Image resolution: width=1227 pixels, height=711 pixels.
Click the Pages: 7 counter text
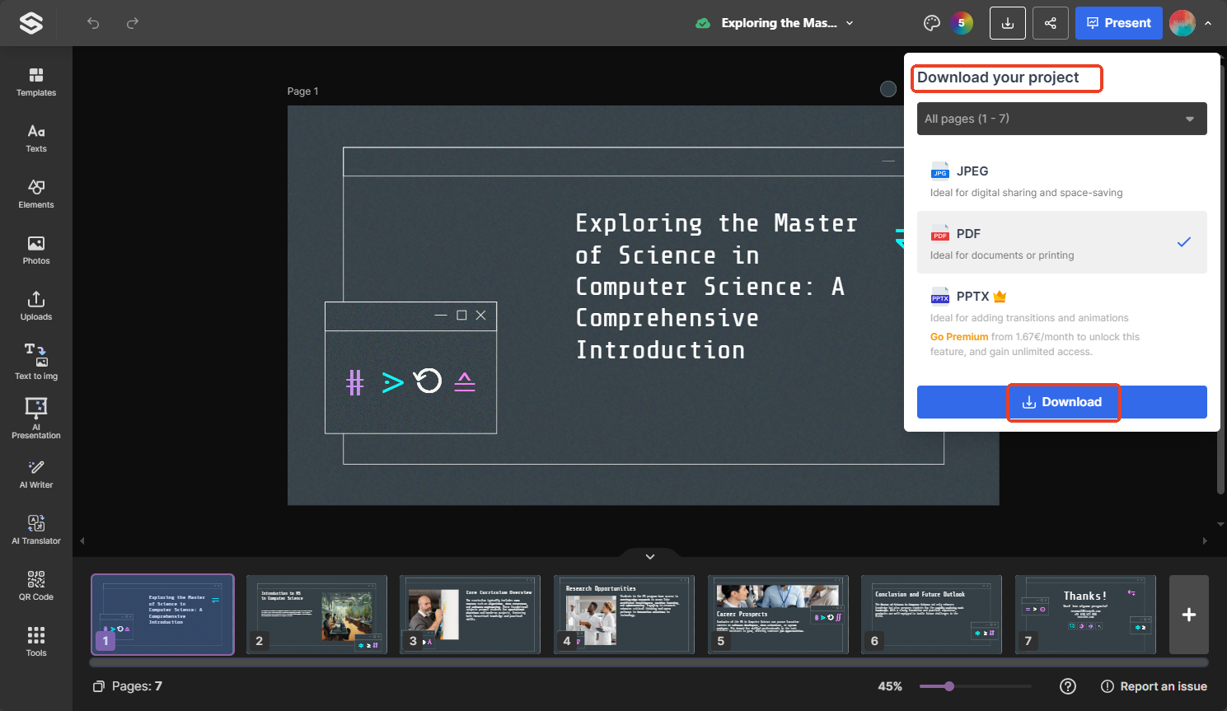point(137,686)
